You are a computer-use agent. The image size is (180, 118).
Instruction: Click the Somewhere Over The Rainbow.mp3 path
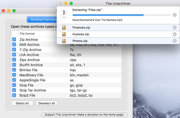tap(97, 20)
